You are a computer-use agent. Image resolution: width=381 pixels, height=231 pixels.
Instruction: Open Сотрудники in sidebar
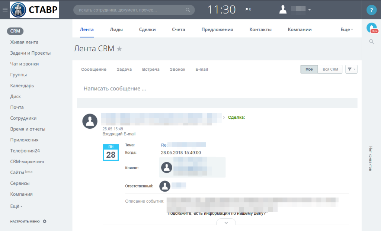[x=23, y=118]
